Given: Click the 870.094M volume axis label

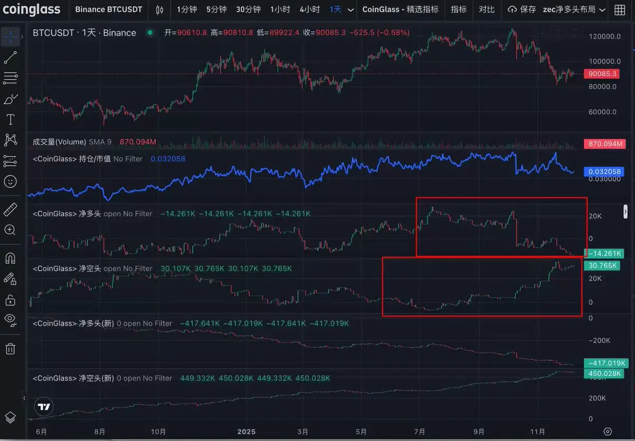Looking at the screenshot, I should point(604,144).
